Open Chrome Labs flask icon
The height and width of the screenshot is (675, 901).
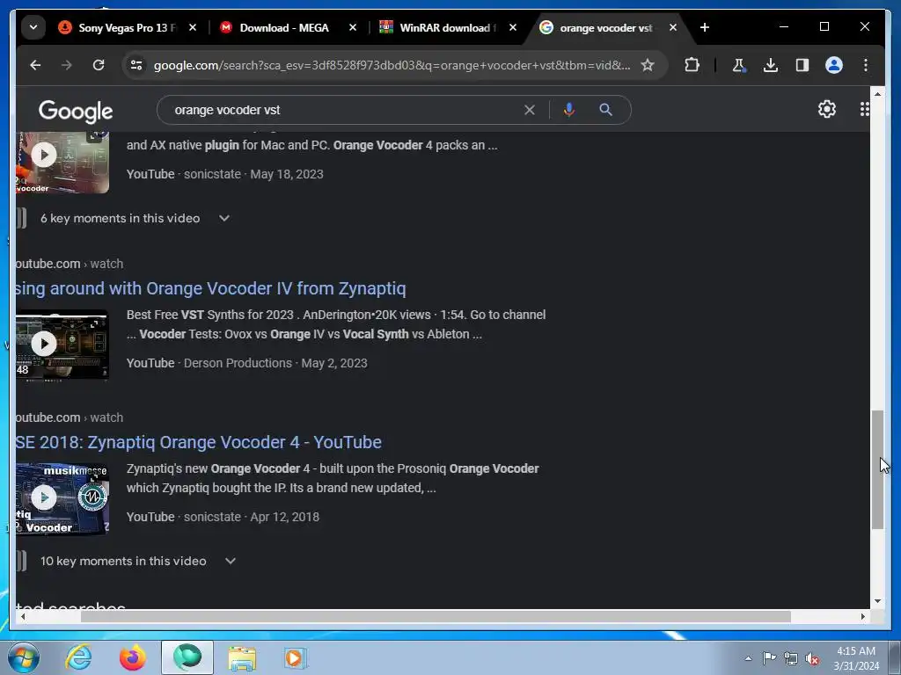739,65
